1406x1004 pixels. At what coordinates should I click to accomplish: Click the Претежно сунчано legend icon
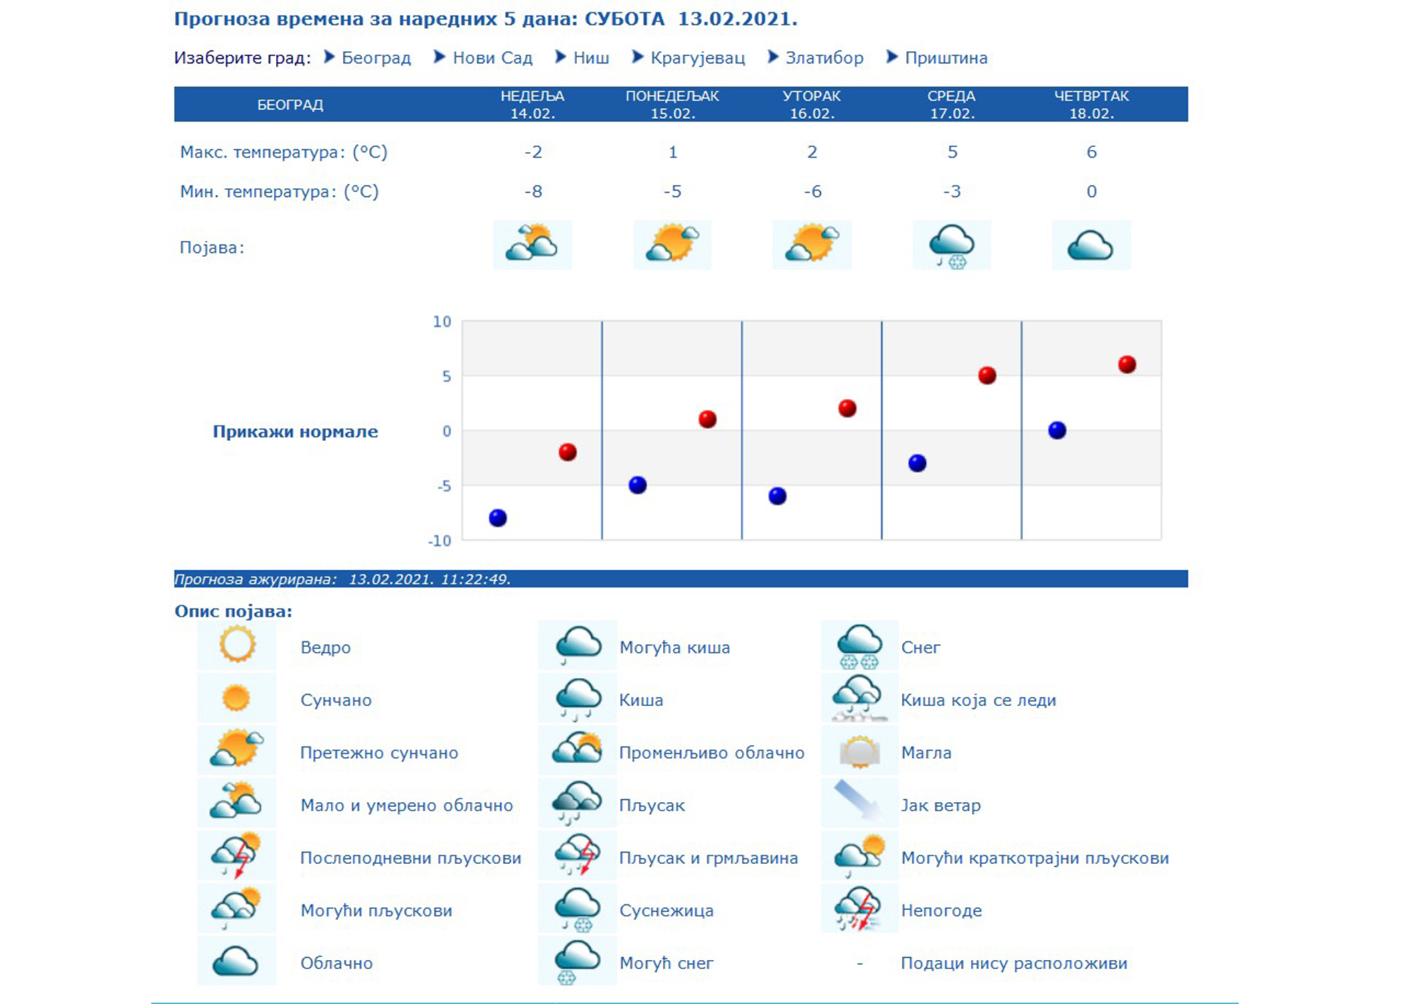pos(236,750)
